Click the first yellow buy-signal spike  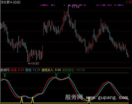tap(22, 100)
